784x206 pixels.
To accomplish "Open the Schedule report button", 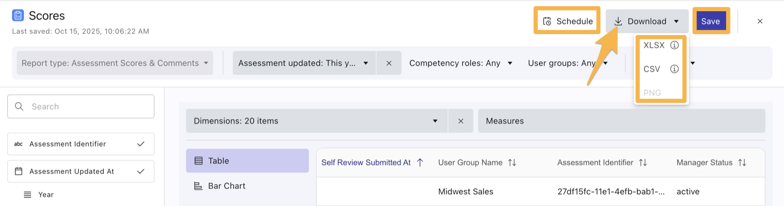I will (x=567, y=21).
